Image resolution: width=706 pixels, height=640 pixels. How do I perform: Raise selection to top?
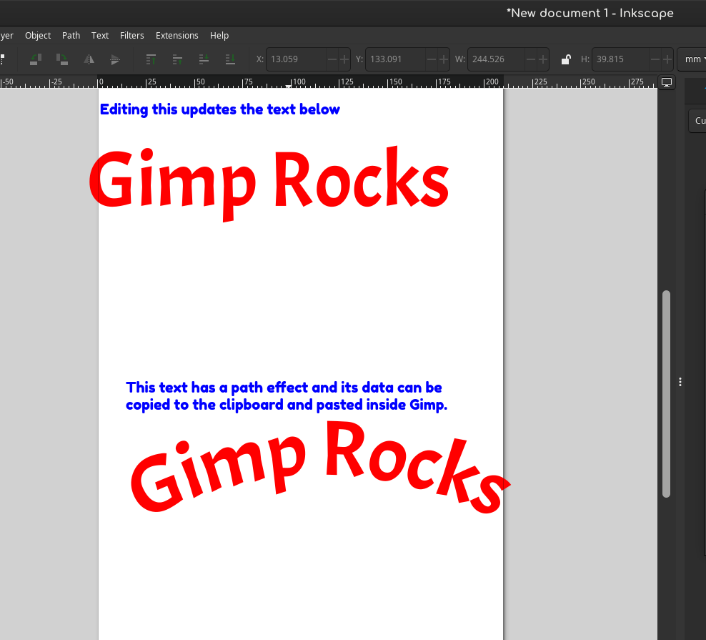click(151, 59)
